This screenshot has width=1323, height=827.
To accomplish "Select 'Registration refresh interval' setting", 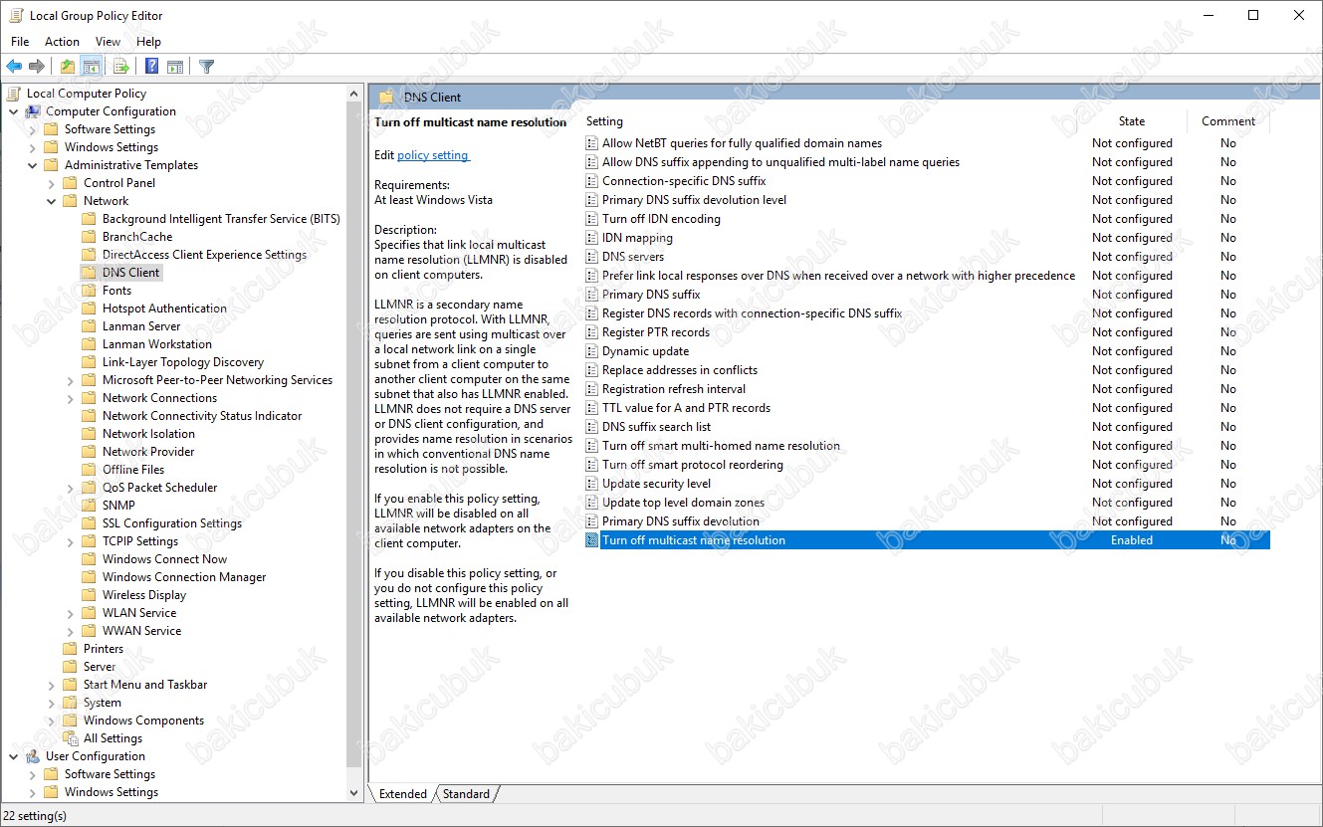I will point(674,389).
